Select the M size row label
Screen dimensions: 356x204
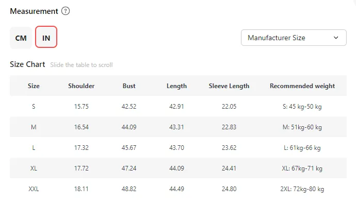click(34, 127)
